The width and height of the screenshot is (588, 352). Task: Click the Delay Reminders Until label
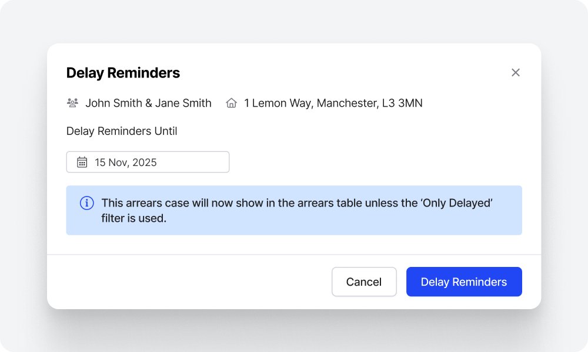click(x=122, y=131)
